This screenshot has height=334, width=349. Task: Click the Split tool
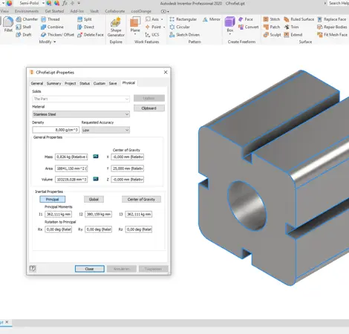[x=85, y=19]
